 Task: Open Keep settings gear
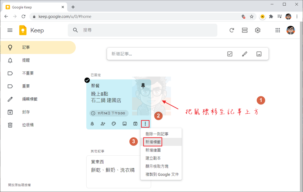(x=258, y=30)
